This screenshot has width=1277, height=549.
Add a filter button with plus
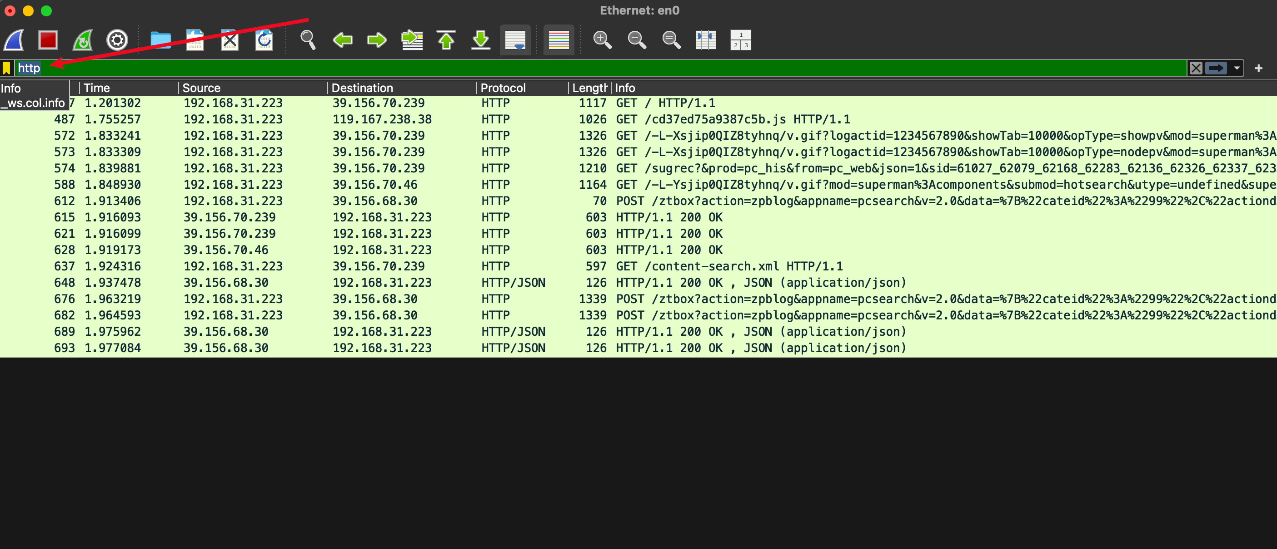(x=1258, y=69)
